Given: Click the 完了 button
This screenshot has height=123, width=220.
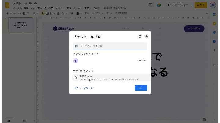Looking at the screenshot, I should (141, 88).
